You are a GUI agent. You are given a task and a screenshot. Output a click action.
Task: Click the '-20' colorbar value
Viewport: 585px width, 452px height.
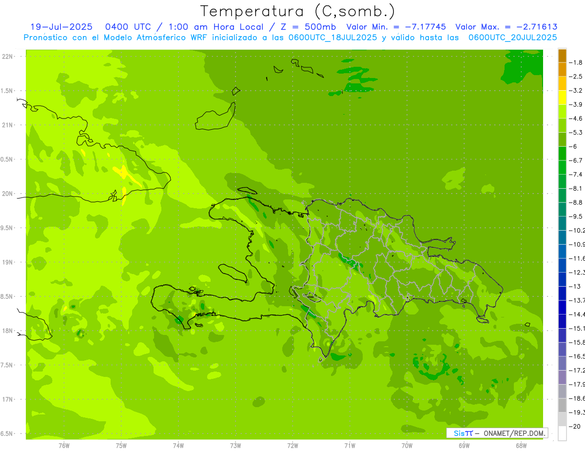(x=575, y=426)
